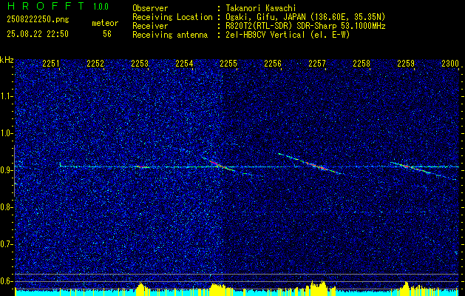The image size is (465, 296).
Task: Click the 'Observer' label
Action: tap(150, 8)
